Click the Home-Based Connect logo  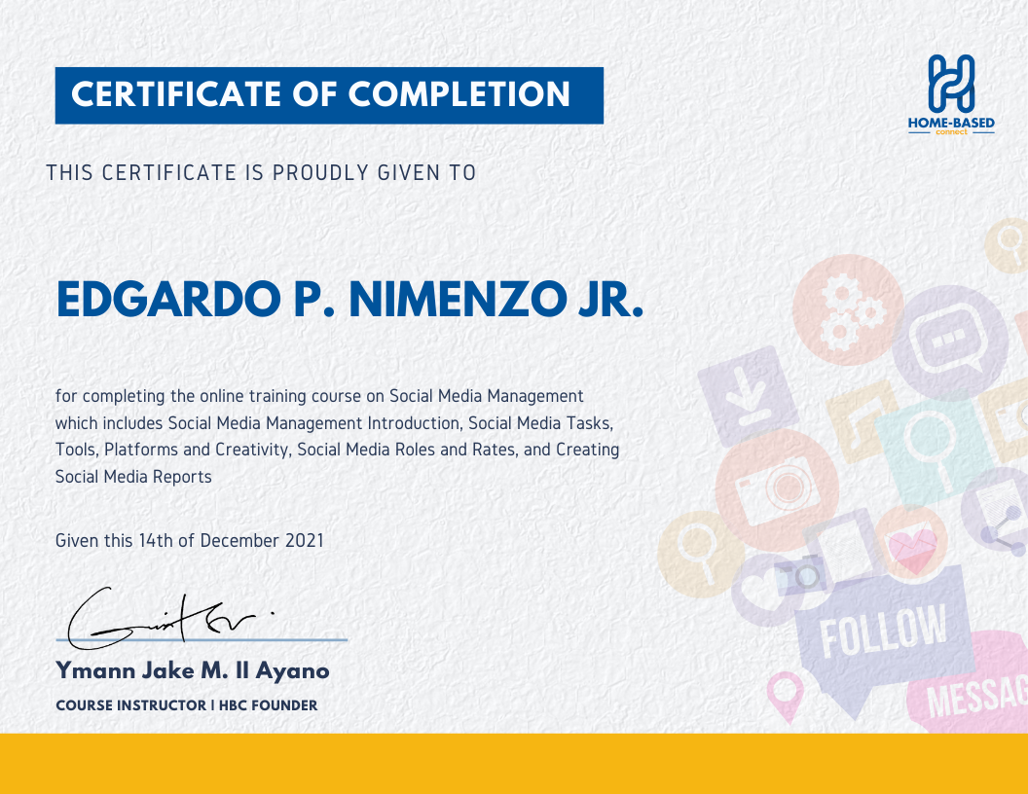(x=950, y=94)
